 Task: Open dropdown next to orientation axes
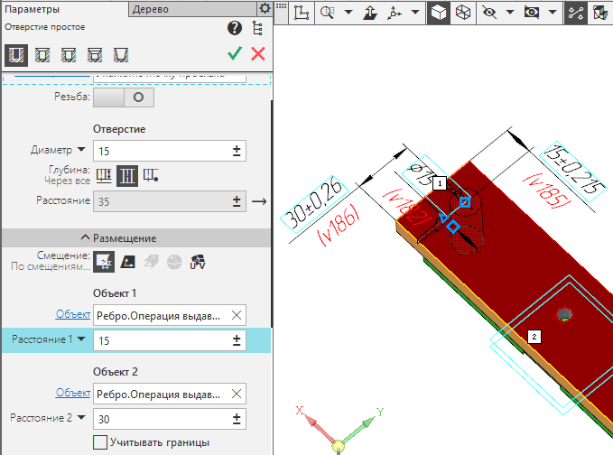point(415,13)
